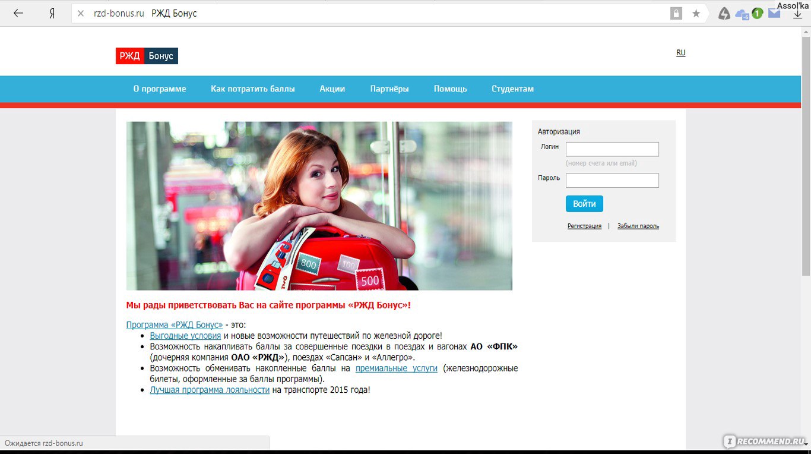Switch language via the RU link
Viewport: 811px width, 454px height.
click(x=680, y=53)
